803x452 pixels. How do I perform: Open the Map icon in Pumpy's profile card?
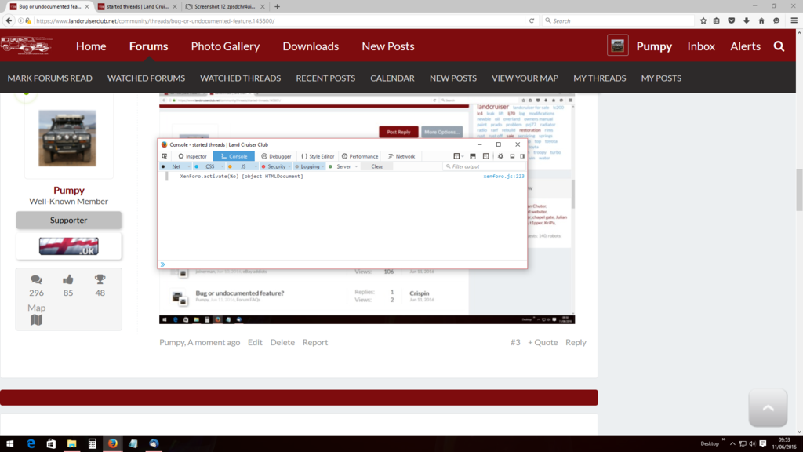(x=36, y=320)
